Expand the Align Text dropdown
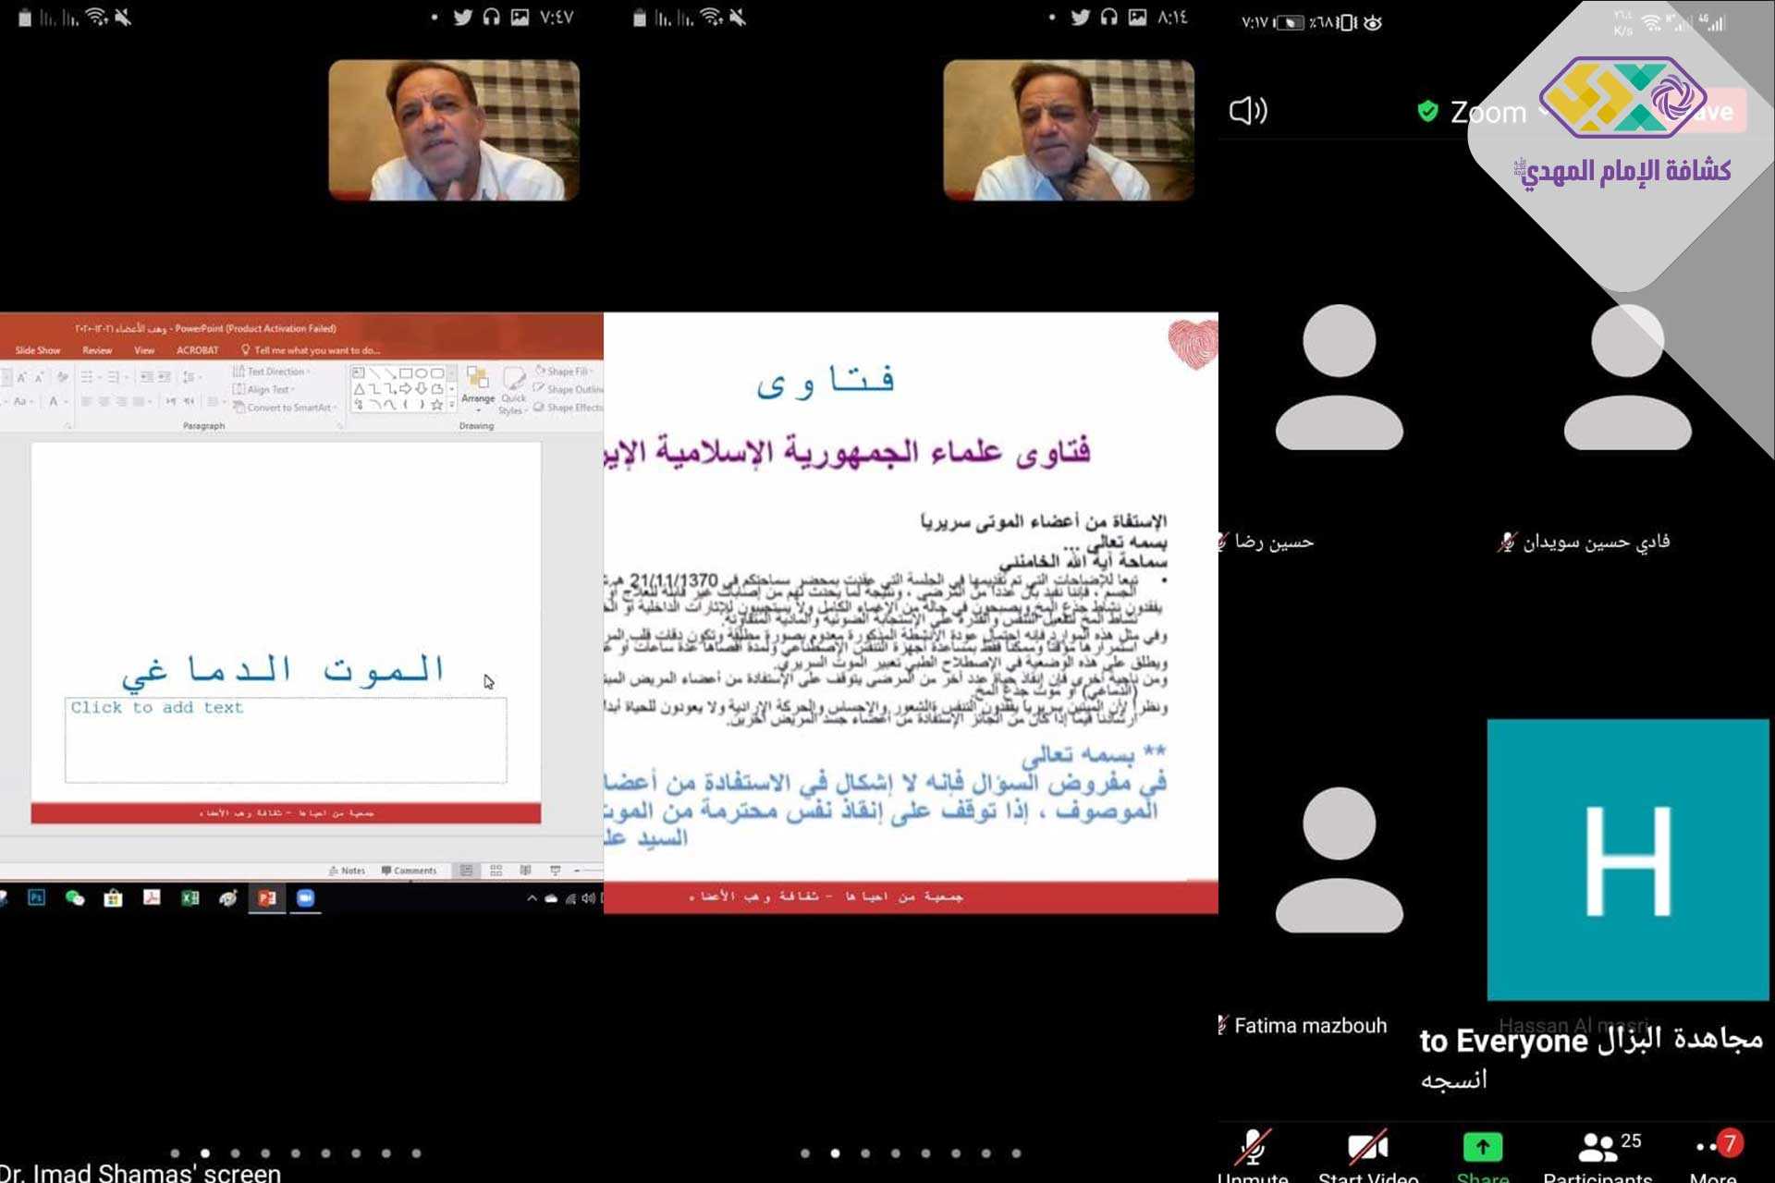Image resolution: width=1775 pixels, height=1183 pixels. (268, 389)
